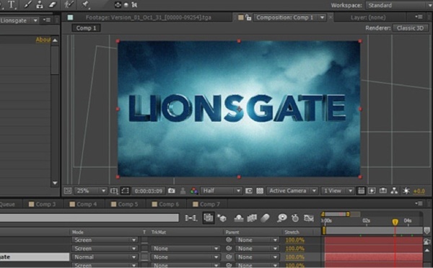Open the Half resolution dropdown
Viewport: 433px width, 268px height.
pos(222,191)
